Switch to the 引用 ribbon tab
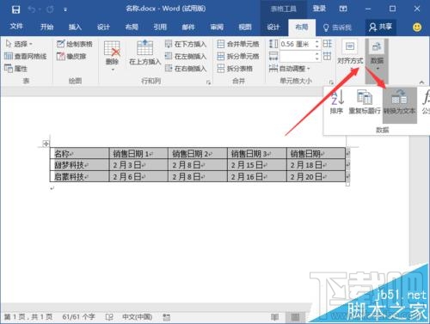 (160, 27)
